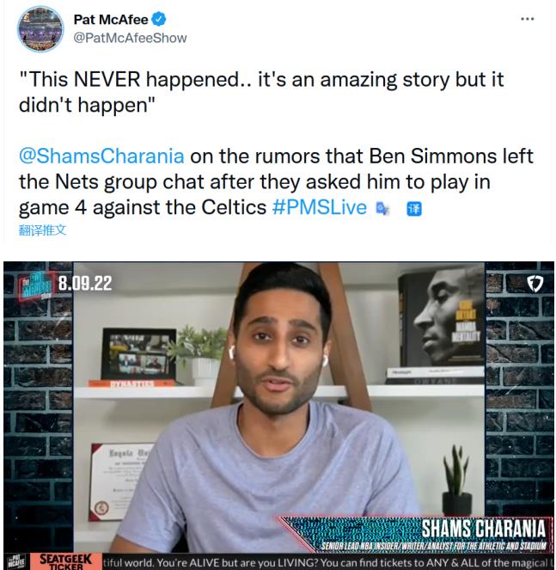Open the @ShamsCharania mention link
This screenshot has height=570, width=556.
101,156
